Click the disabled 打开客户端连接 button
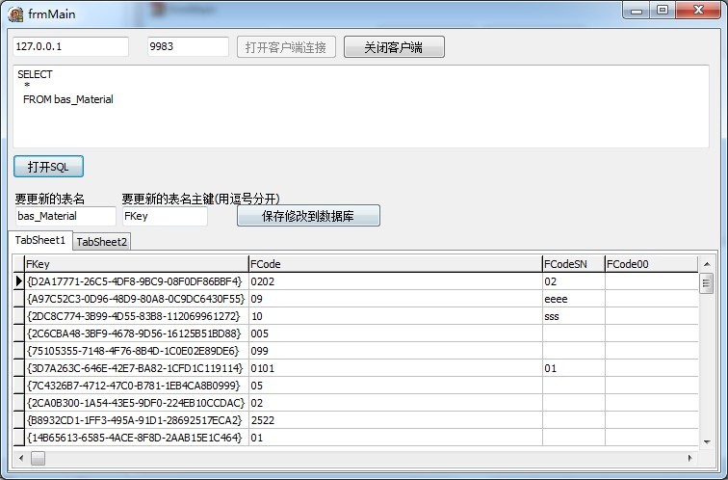728x480 pixels. click(286, 47)
